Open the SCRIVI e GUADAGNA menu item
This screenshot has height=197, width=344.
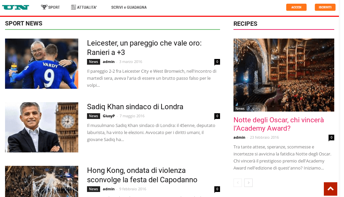[129, 7]
